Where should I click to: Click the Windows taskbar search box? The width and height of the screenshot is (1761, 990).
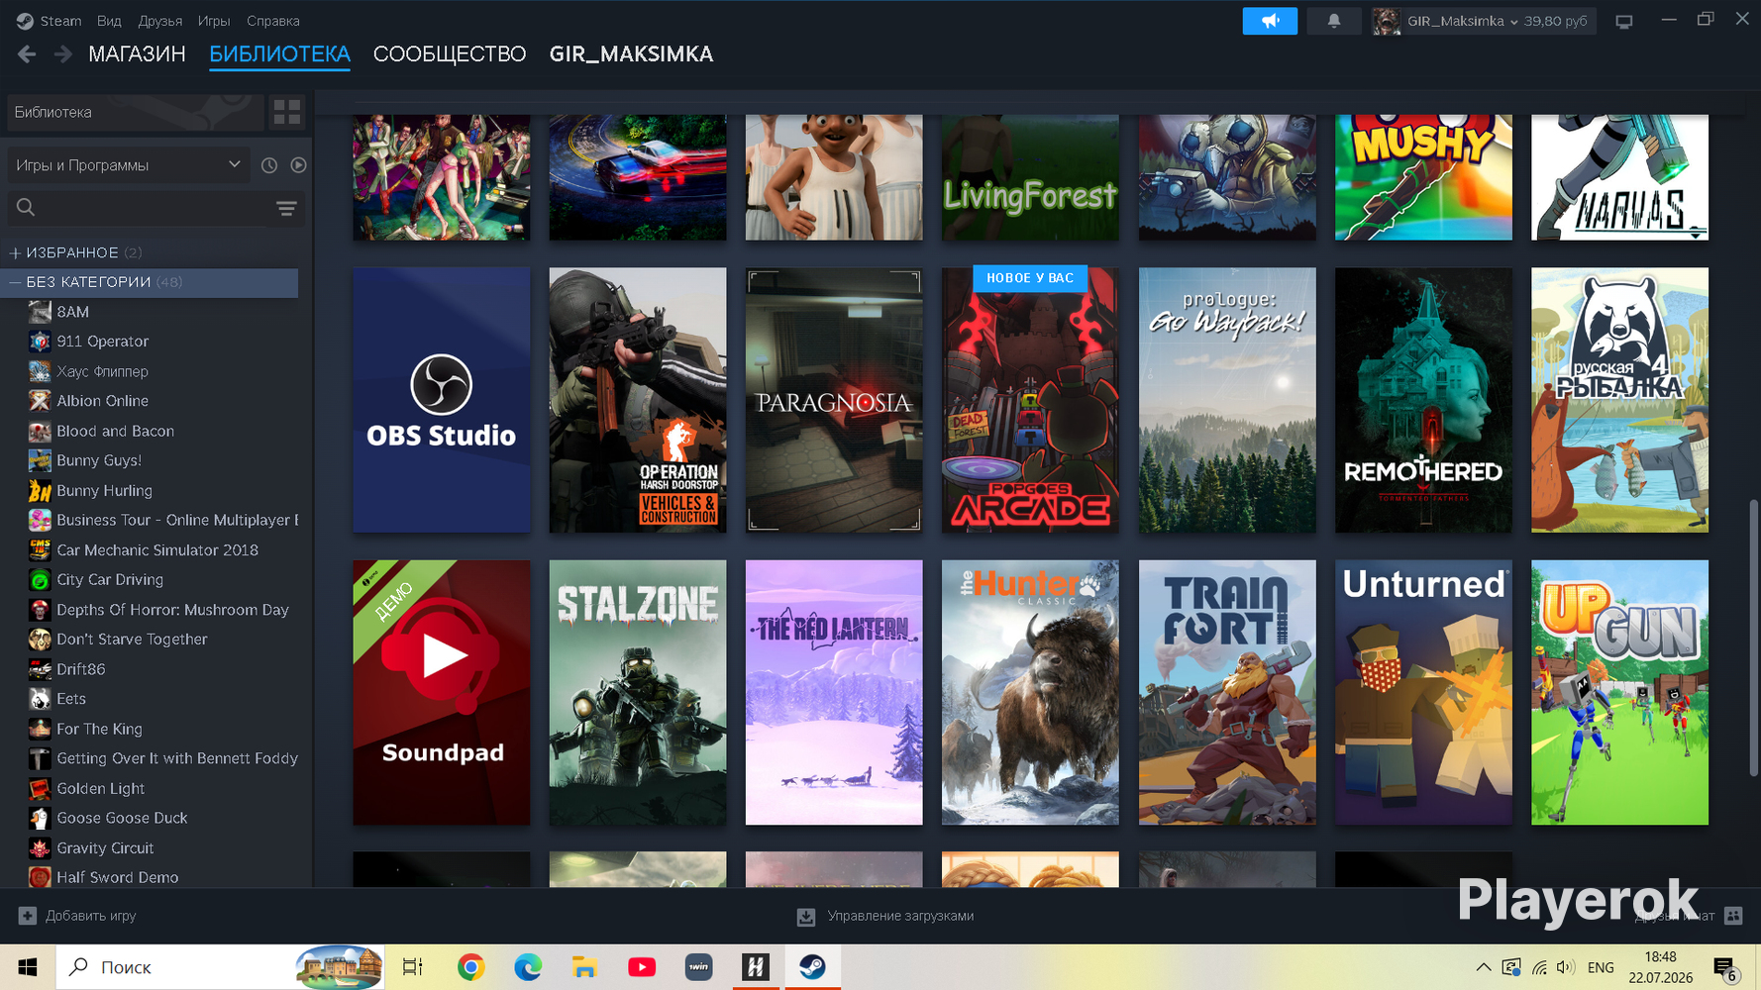[x=220, y=967]
